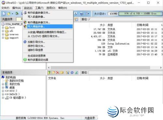Expand the efi folder node
This screenshot has width=163, height=120.
(x=3, y=31)
